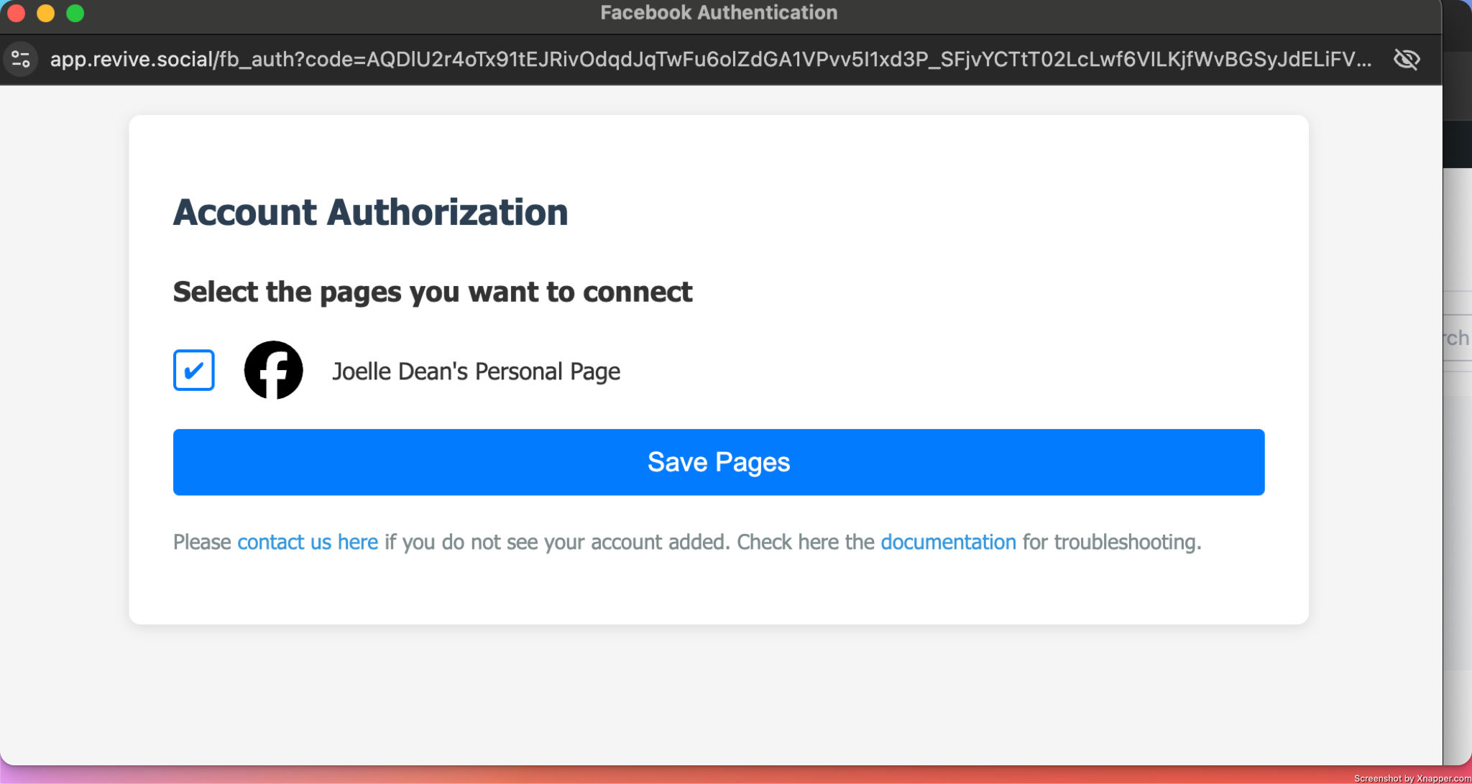
Task: Click the partially hidden search field behind the window
Action: [x=1457, y=338]
